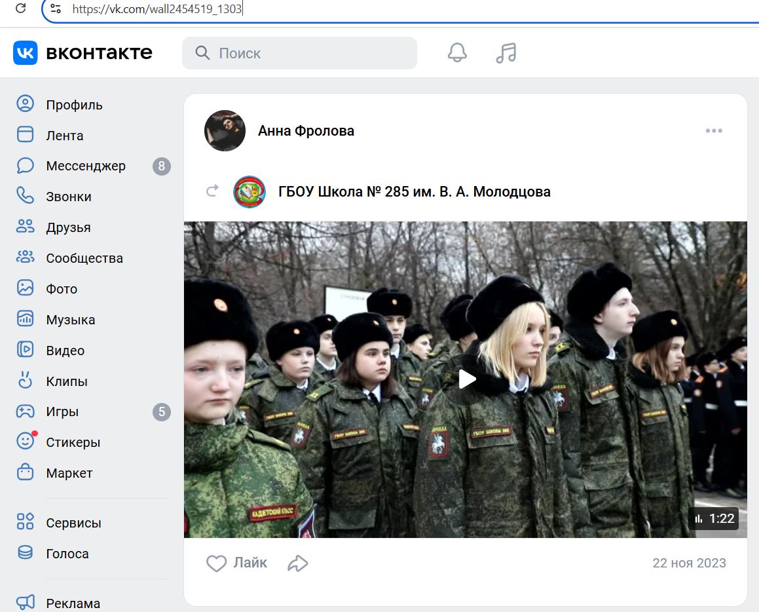
Task: Open the Игры section showing 5 badge
Action: click(62, 411)
